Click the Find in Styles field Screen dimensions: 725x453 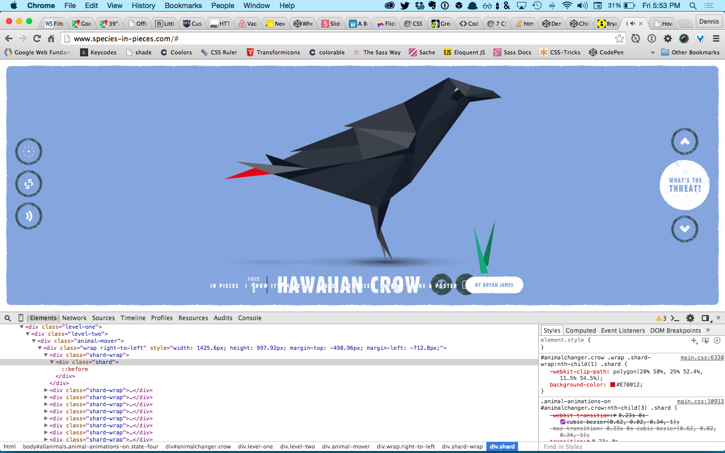631,447
